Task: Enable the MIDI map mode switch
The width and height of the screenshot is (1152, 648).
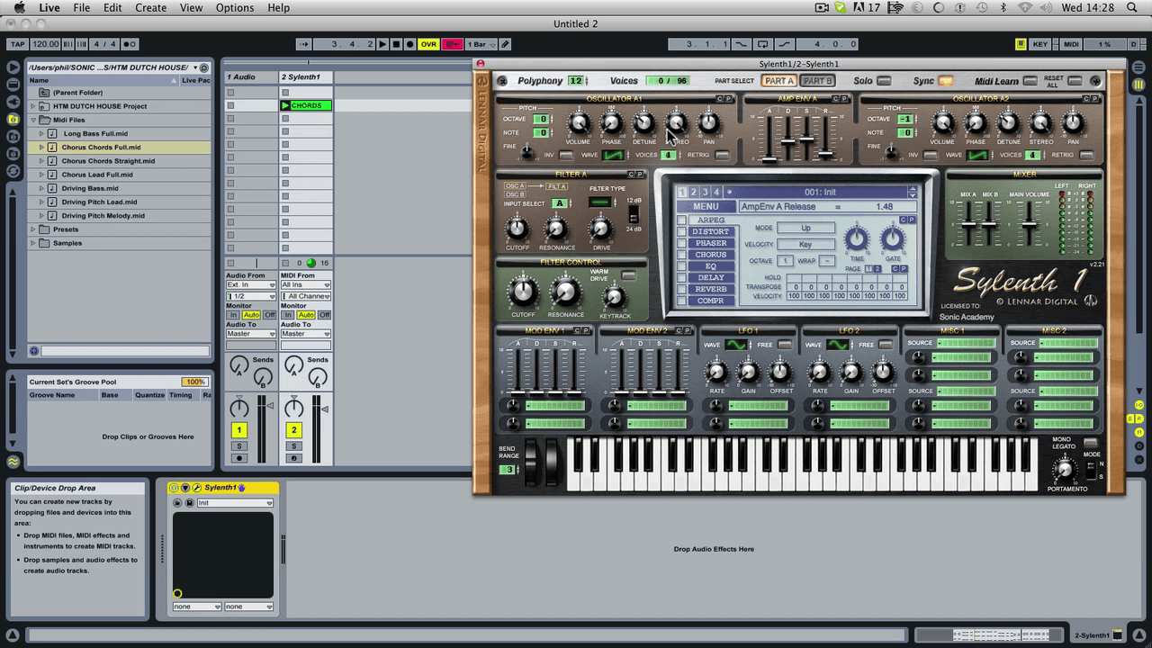Action: coord(1071,44)
